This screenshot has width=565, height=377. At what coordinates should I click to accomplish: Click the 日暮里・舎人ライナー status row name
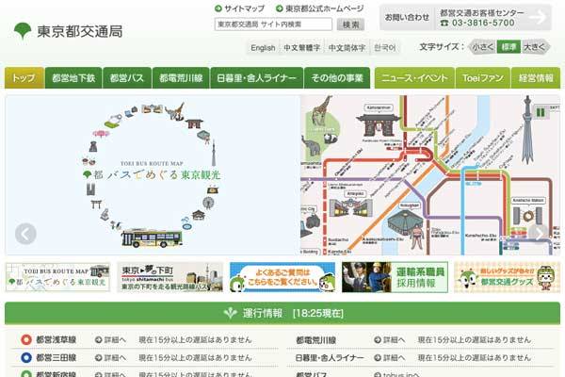(x=330, y=358)
